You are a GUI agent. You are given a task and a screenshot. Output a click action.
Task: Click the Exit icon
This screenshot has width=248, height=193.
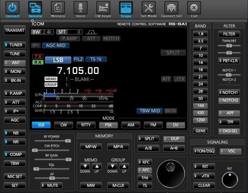[x=194, y=8]
